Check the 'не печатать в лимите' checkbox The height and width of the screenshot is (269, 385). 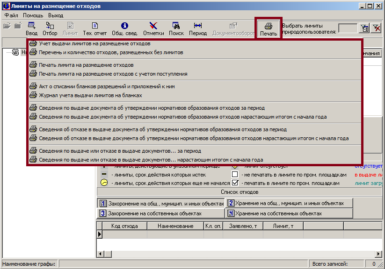click(x=235, y=174)
